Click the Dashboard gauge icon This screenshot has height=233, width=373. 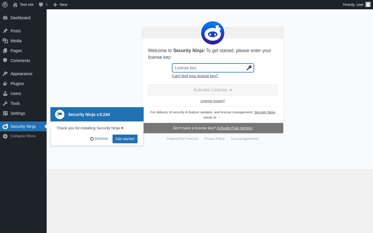(5, 18)
